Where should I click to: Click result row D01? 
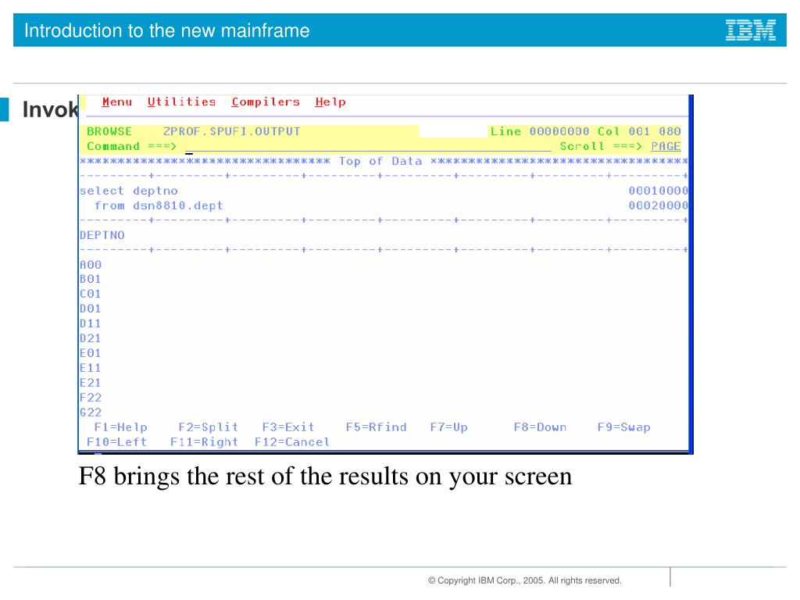point(91,309)
